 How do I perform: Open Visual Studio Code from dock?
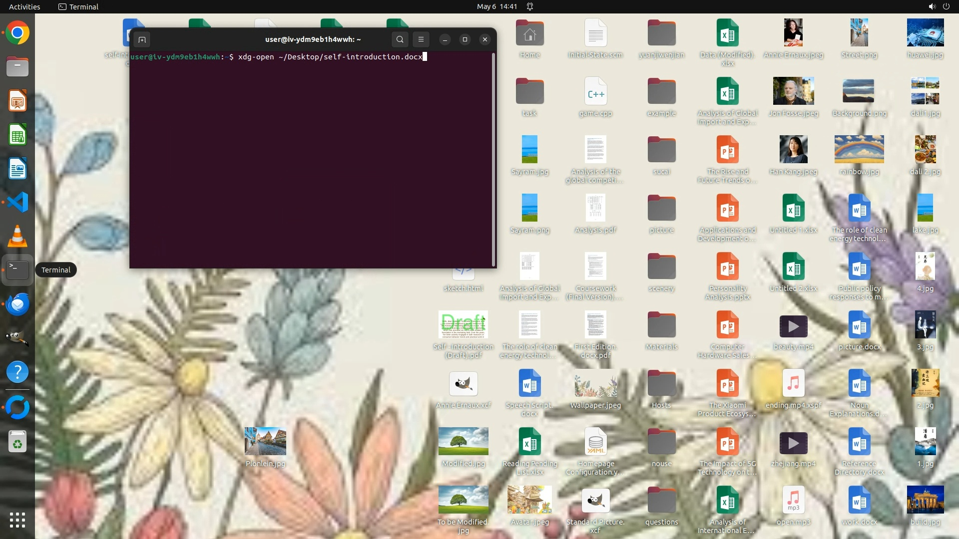coord(17,202)
